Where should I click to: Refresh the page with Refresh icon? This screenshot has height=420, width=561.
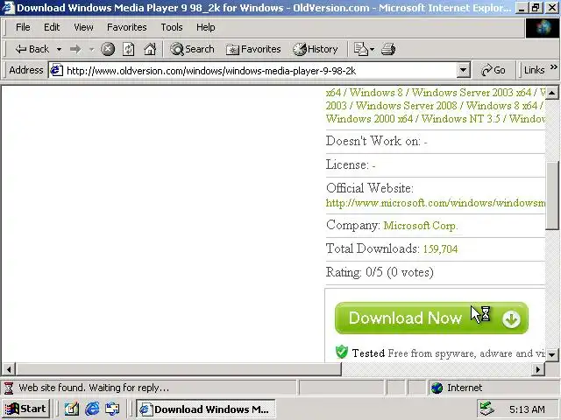[129, 49]
